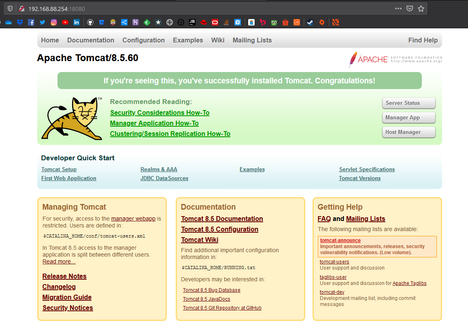
Task: Open the Security Notices link
Action: click(x=68, y=308)
